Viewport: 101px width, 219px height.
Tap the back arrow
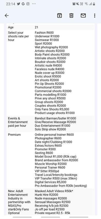7,16
